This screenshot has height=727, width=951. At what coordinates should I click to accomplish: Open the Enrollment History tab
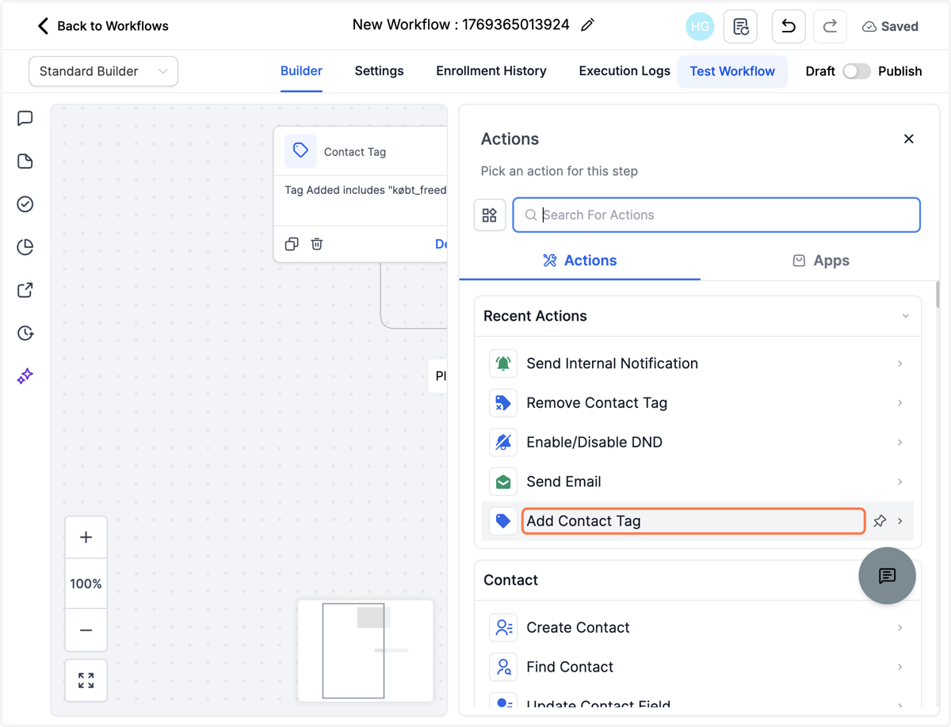(x=491, y=71)
